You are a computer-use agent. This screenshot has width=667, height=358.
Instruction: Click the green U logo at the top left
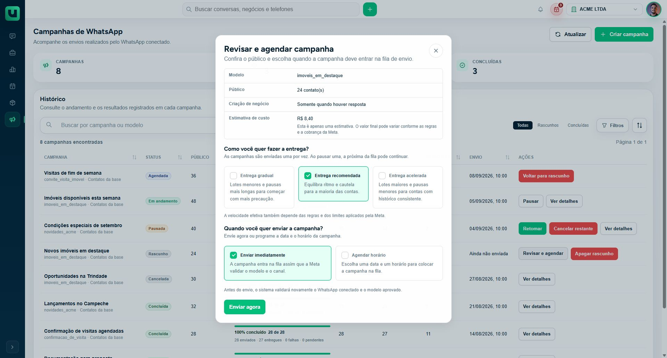13,13
